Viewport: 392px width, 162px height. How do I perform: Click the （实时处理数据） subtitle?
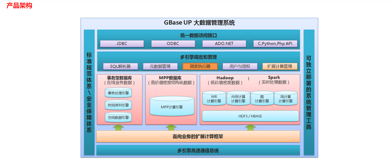[274, 82]
